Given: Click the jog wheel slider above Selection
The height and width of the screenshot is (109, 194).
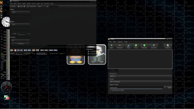Looking at the screenshot, I should tap(91, 47).
